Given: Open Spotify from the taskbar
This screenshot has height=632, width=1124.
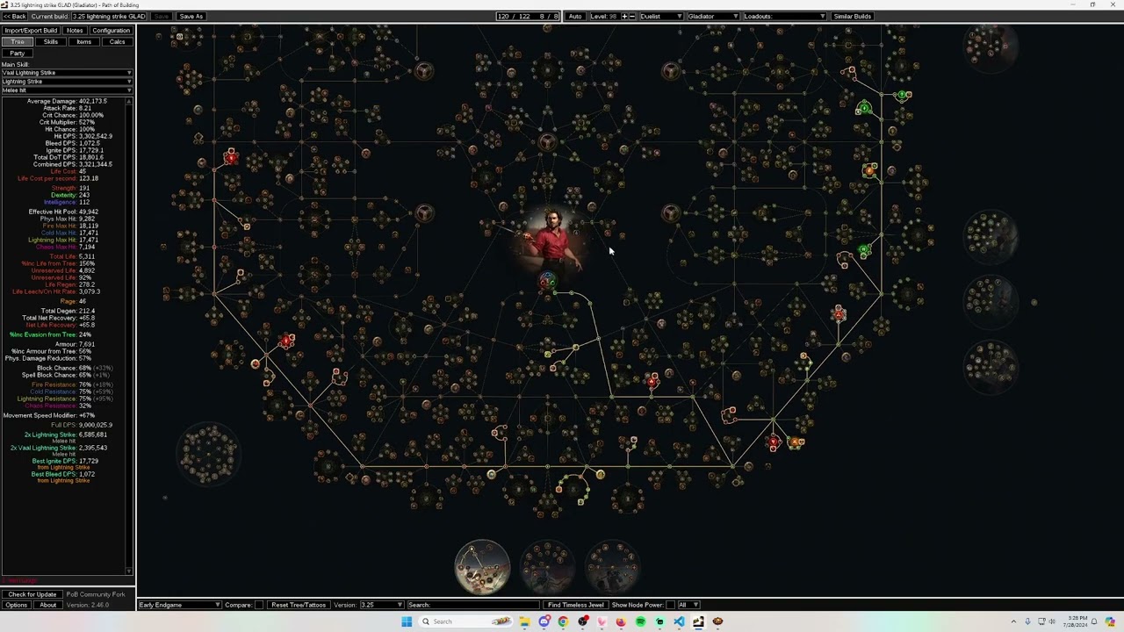Looking at the screenshot, I should point(640,621).
